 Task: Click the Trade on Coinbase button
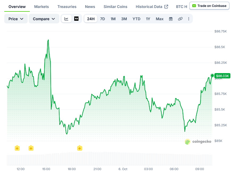[x=209, y=6]
